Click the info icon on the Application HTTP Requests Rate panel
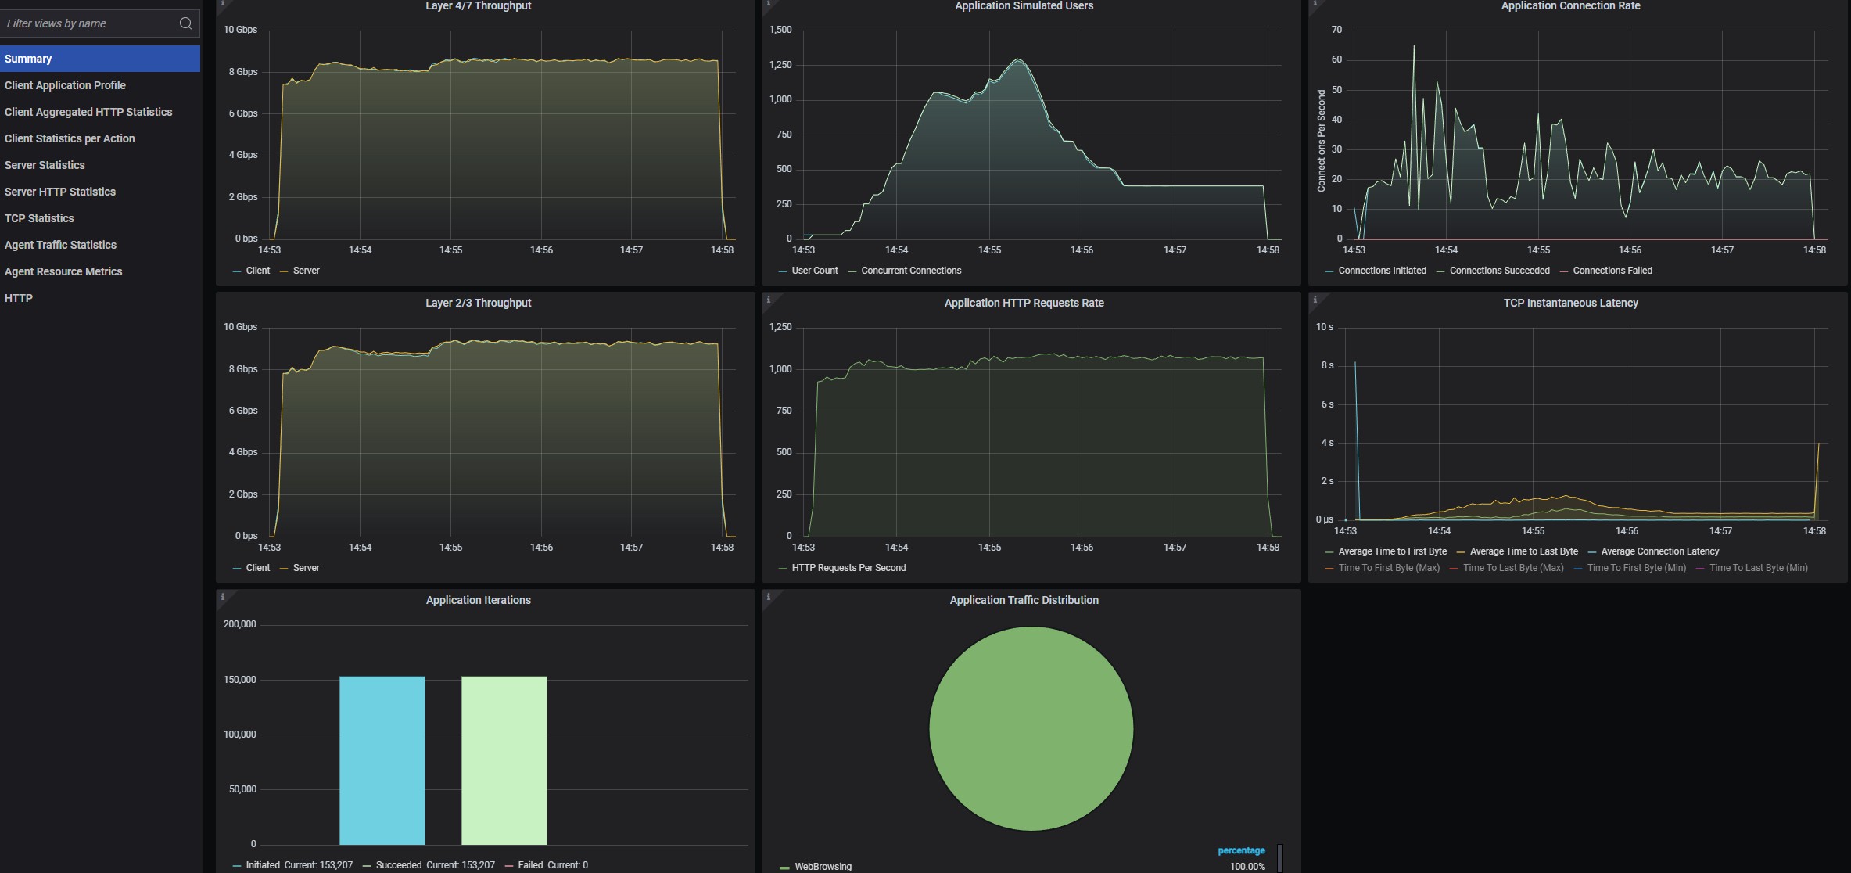Screen dimensions: 1851x873 click(769, 300)
